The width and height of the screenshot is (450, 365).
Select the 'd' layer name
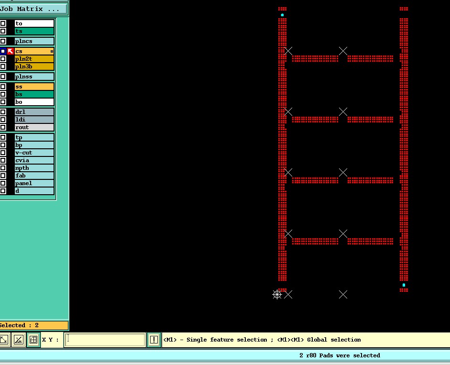[x=34, y=191]
